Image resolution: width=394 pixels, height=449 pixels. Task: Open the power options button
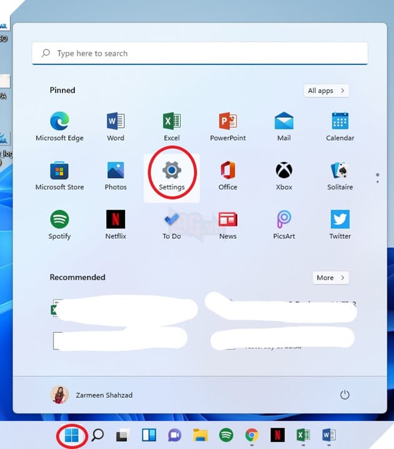[345, 395]
